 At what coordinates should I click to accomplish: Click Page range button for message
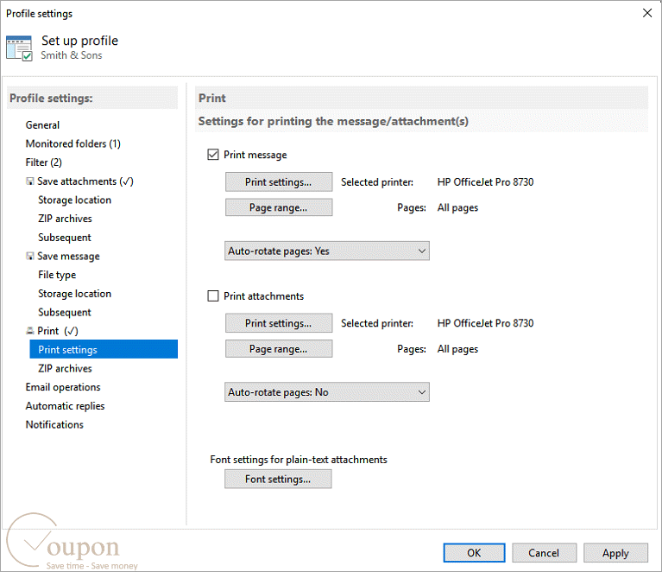[x=279, y=207]
